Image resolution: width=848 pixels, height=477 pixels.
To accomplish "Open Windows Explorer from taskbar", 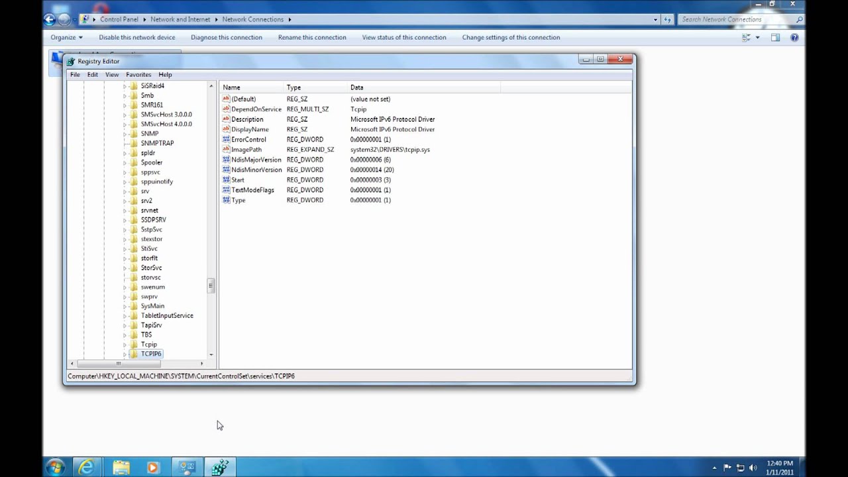I will tap(121, 468).
